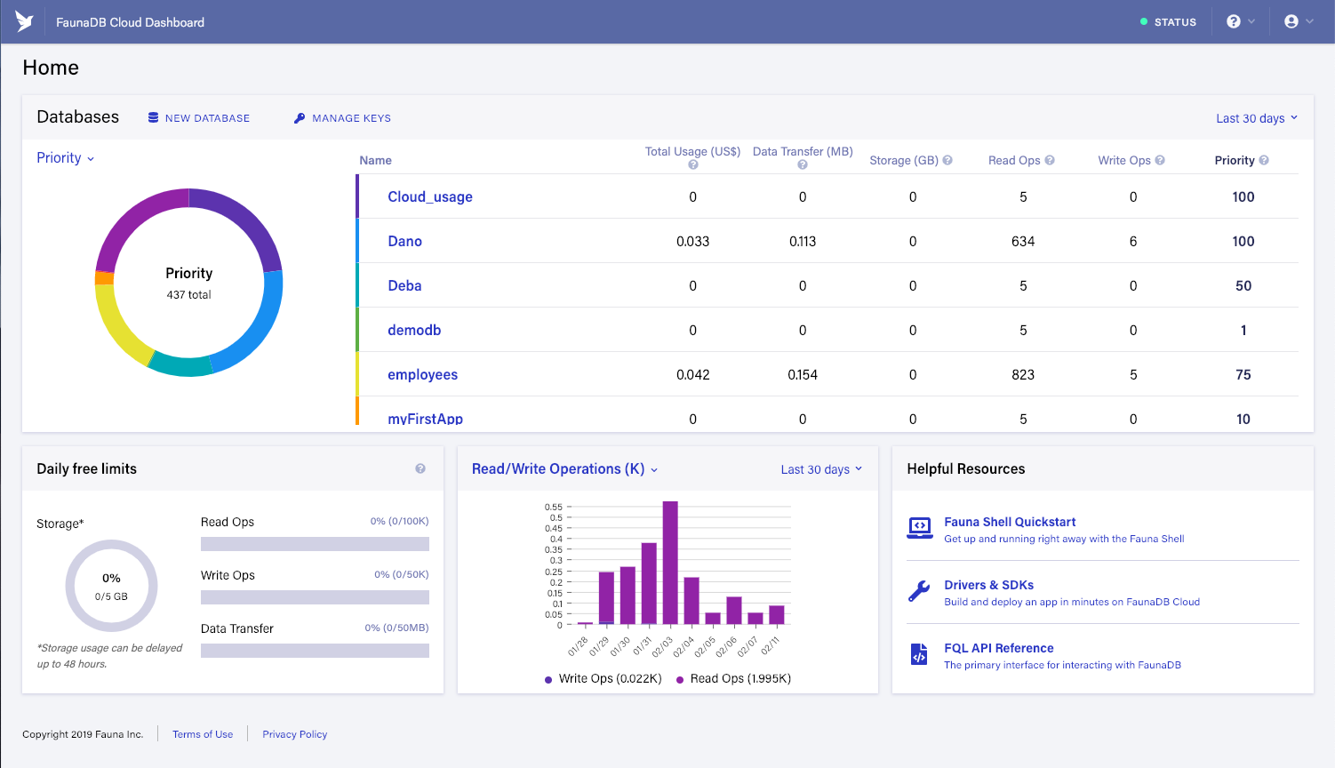Click the Read Ops (1.995K) legend item

734,678
